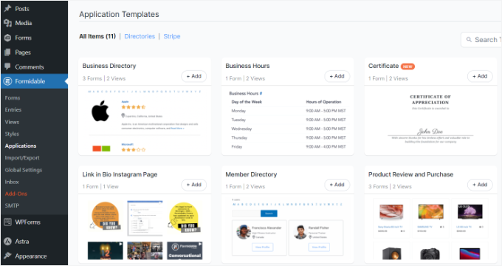This screenshot has height=266, width=502.
Task: Click the Business Directory title
Action: 109,66
